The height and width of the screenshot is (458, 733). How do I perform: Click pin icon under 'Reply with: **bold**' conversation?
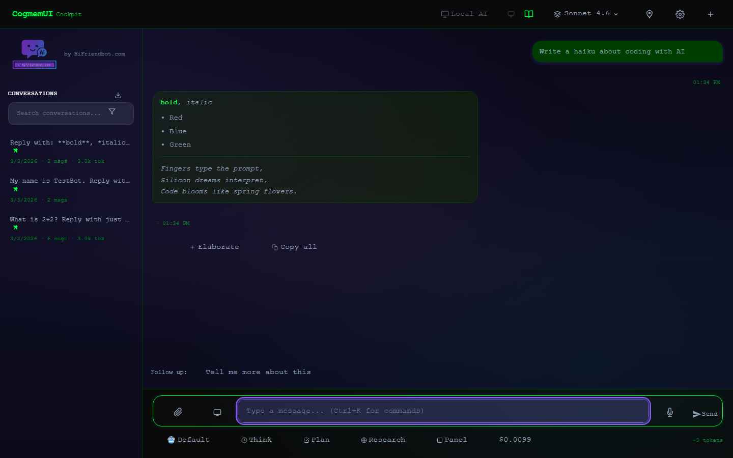click(15, 151)
